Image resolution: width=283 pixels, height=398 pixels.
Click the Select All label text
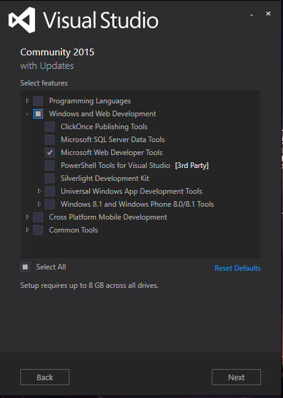coord(51,267)
